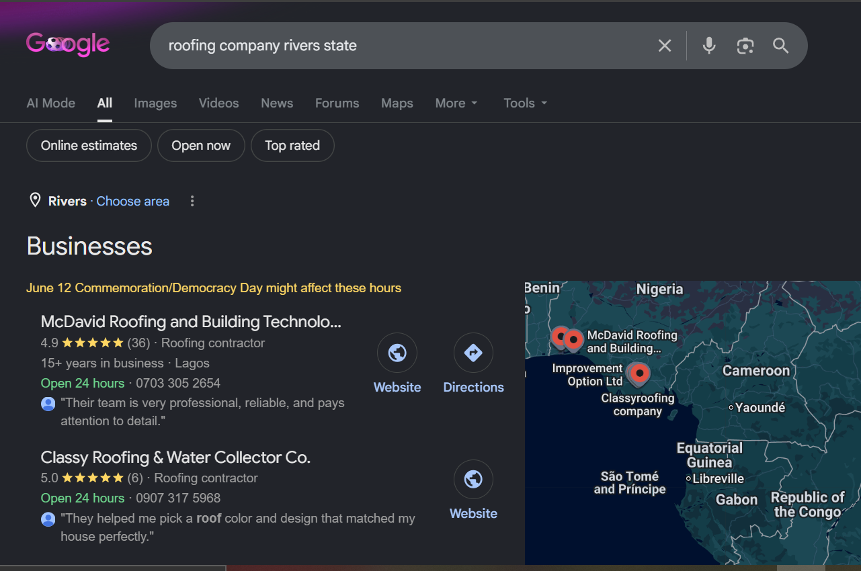The image size is (861, 571).
Task: Click the Businesses heading
Action: (89, 246)
